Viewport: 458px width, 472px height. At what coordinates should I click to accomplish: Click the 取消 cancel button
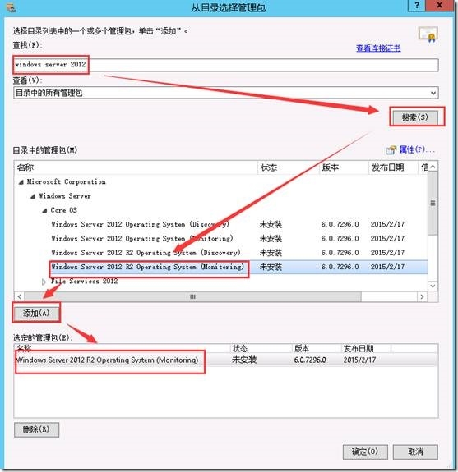[415, 451]
